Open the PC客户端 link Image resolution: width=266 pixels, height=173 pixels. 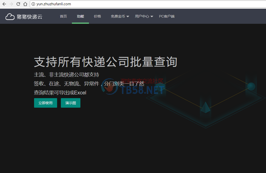coord(167,16)
